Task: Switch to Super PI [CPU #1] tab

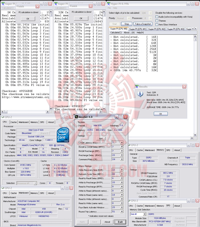Action: coord(138,29)
